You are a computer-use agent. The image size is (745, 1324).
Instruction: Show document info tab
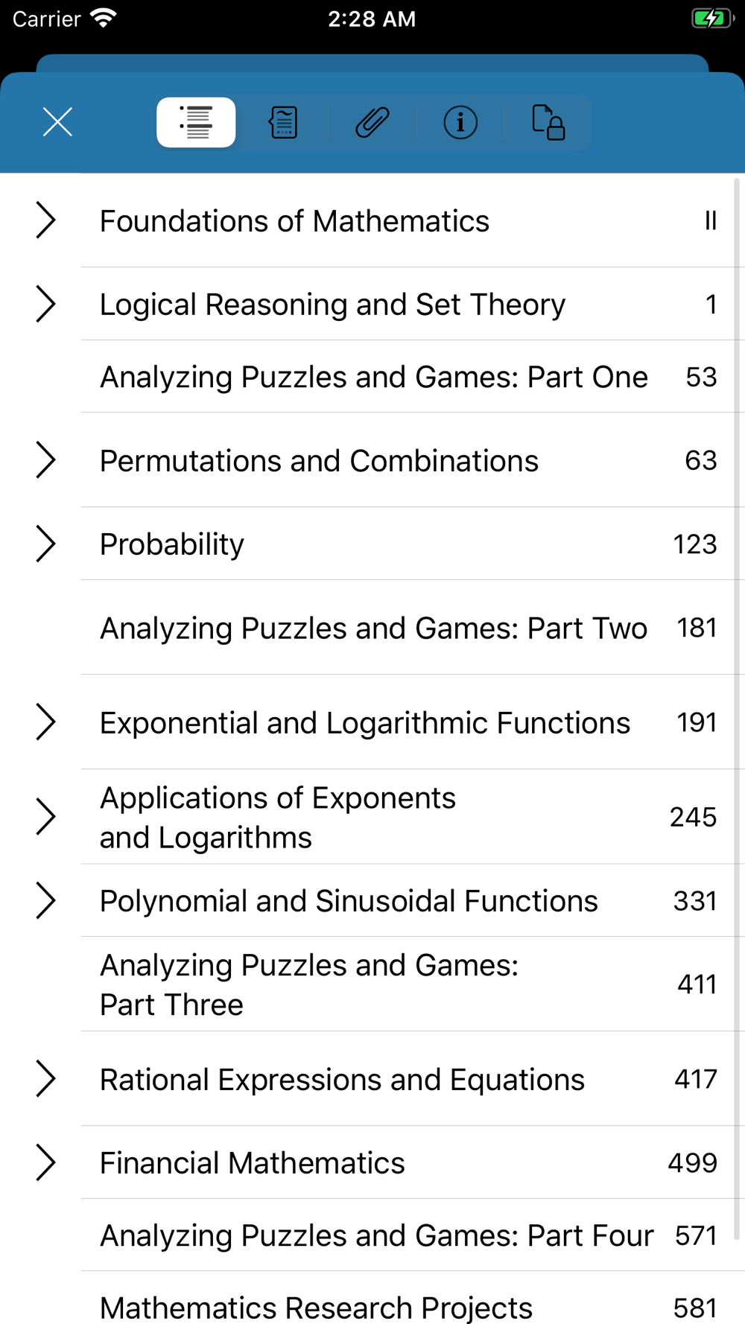coord(460,122)
